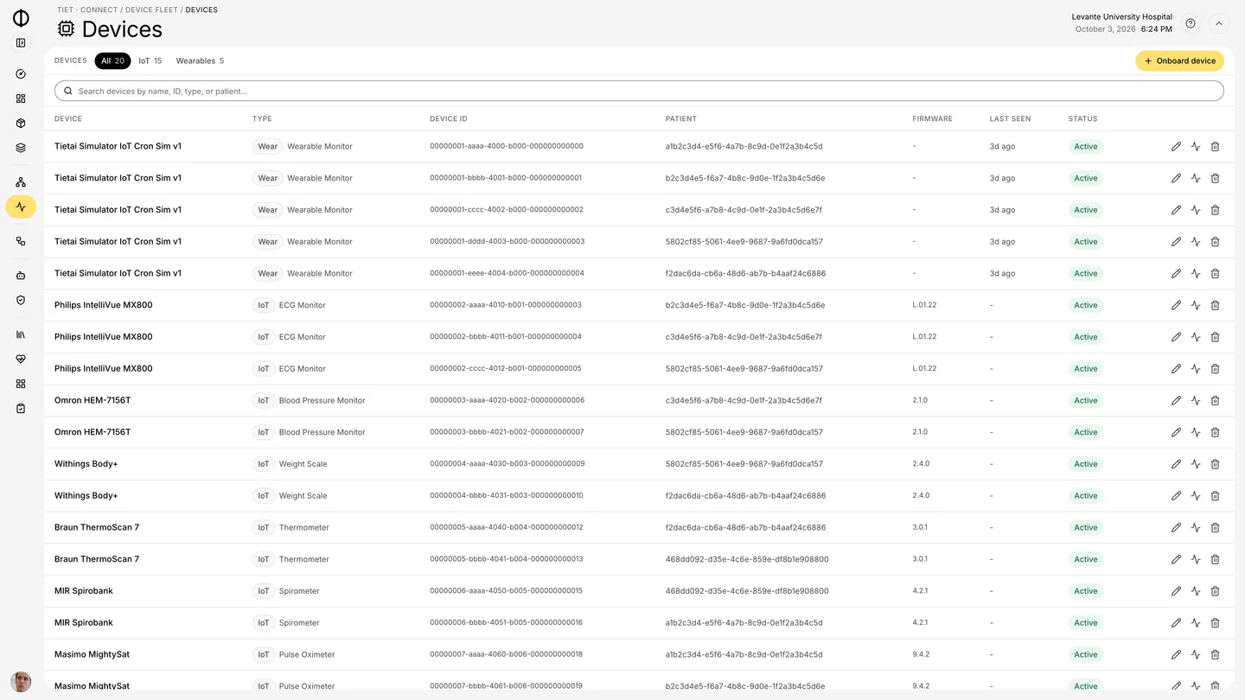Click Wear badge of device 00000001-dddd-4003-b000-000000000003
Screen dimensions: 1245x700
point(268,242)
